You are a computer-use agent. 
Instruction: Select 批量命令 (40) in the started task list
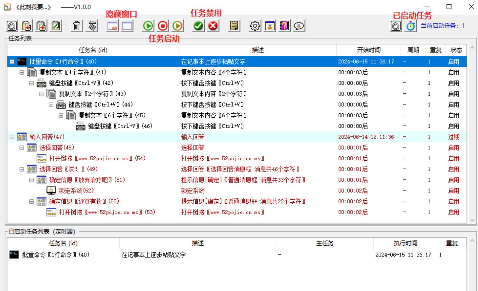[237, 255]
